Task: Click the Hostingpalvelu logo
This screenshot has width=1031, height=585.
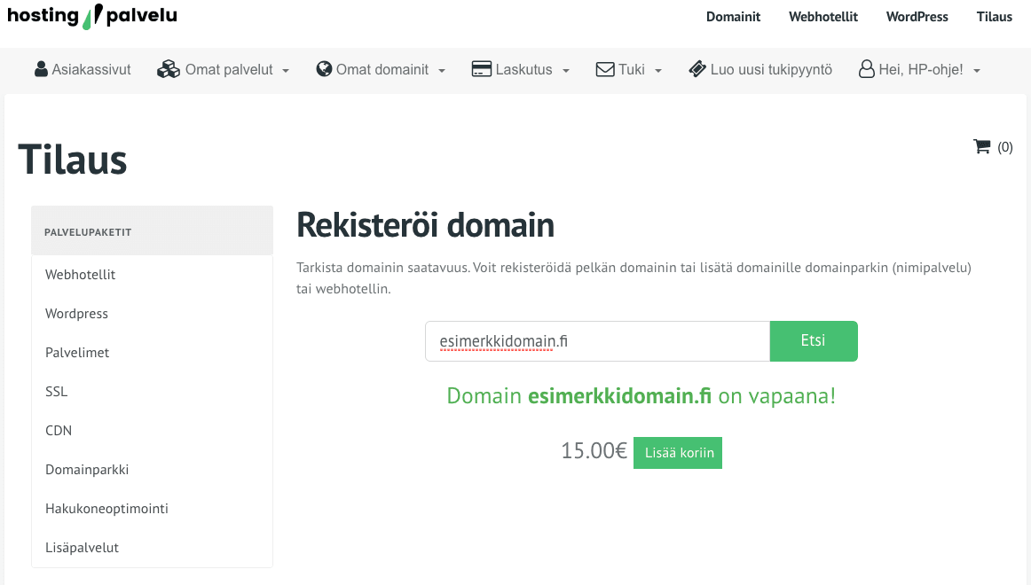Action: coord(92,16)
